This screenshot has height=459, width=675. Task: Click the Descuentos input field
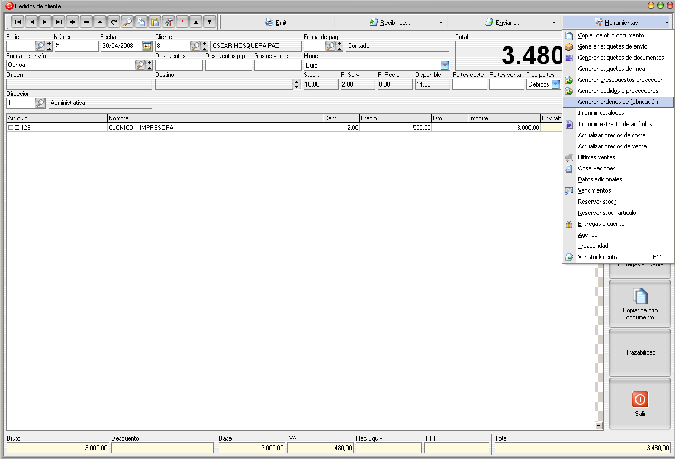click(x=179, y=65)
